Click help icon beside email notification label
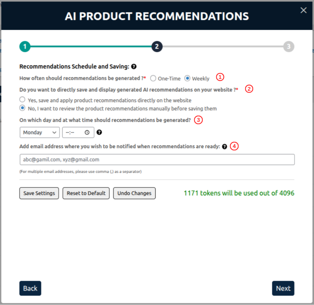The height and width of the screenshot is (305, 314). coord(225,147)
